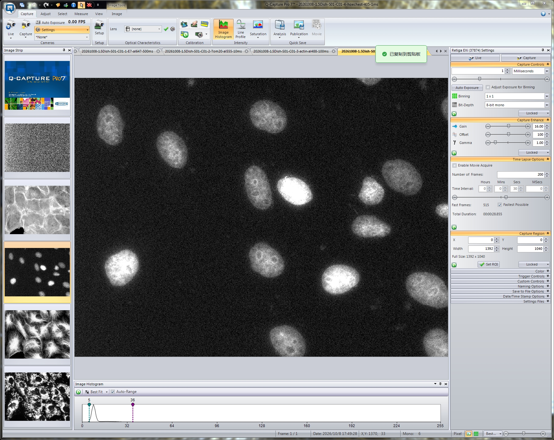Click the Auto Exposure button in settings
Viewport: 554px width, 440px height.
tap(467, 88)
